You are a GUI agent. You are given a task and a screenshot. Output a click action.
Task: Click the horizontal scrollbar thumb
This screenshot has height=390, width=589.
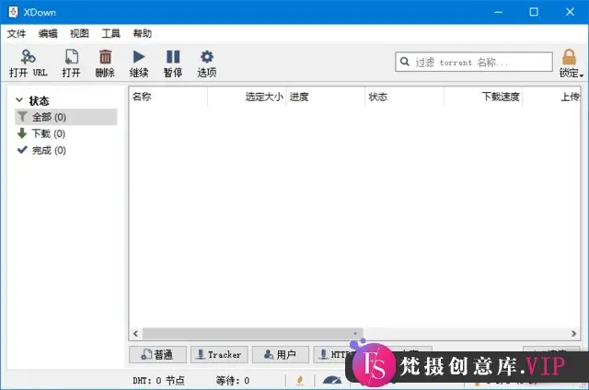point(252,333)
